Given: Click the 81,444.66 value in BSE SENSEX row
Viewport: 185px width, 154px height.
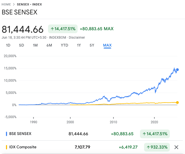Looking at the screenshot, I should 78,134.
